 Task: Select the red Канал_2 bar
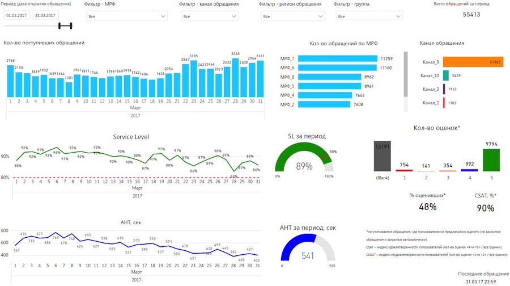(x=444, y=103)
